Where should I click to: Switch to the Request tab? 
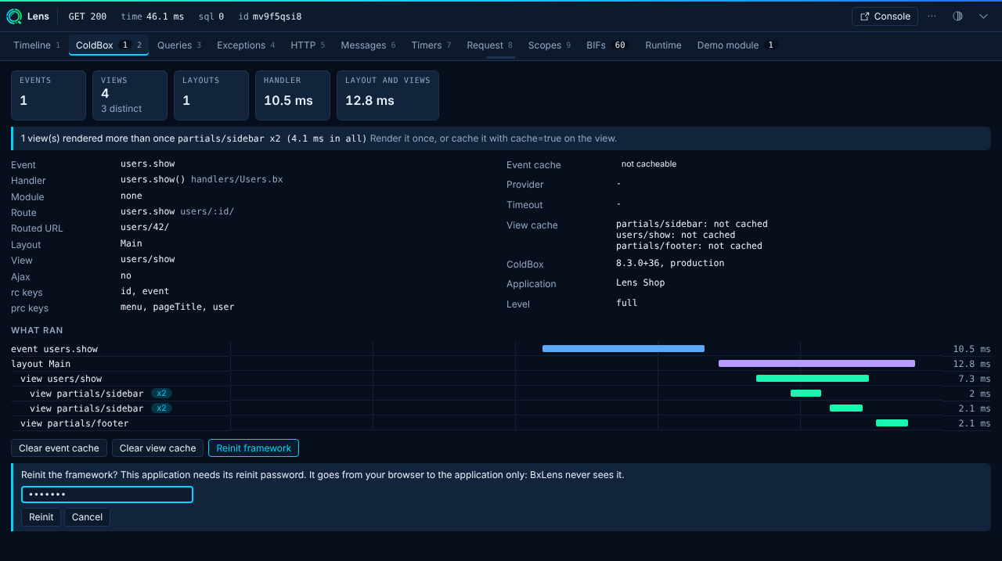pos(489,45)
